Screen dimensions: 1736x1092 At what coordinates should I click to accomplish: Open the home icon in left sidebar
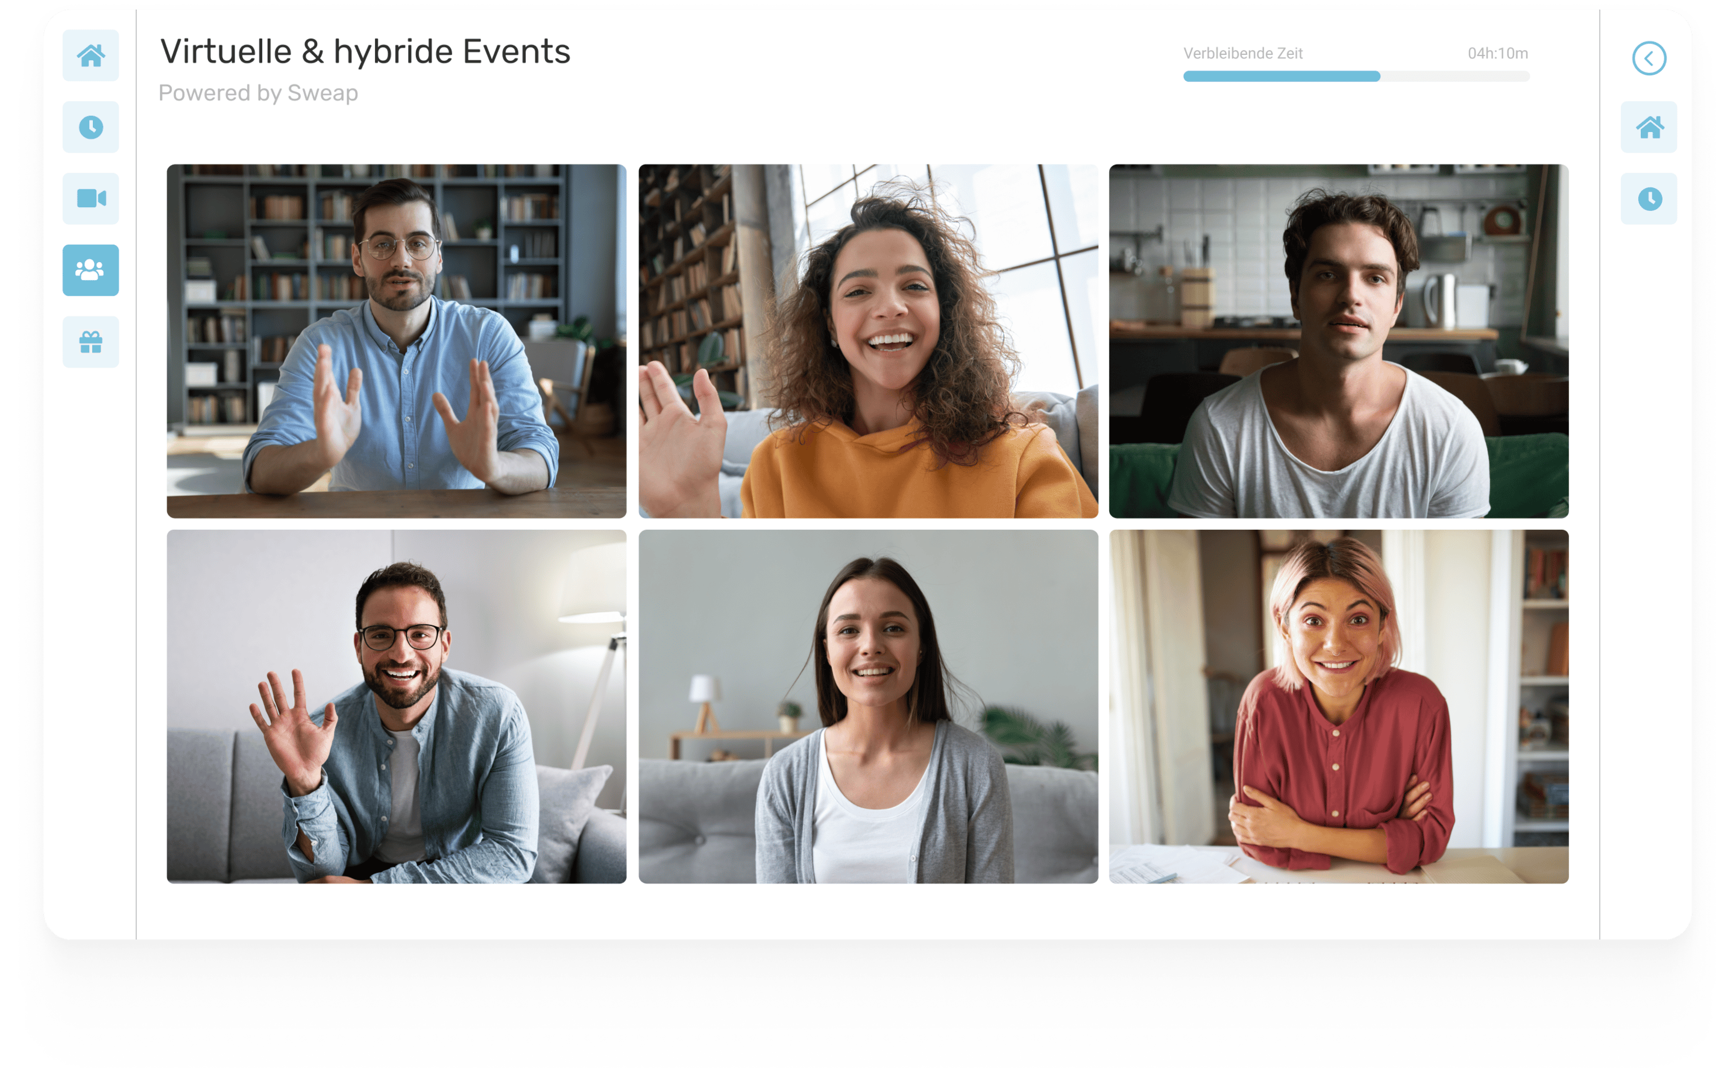[x=90, y=55]
